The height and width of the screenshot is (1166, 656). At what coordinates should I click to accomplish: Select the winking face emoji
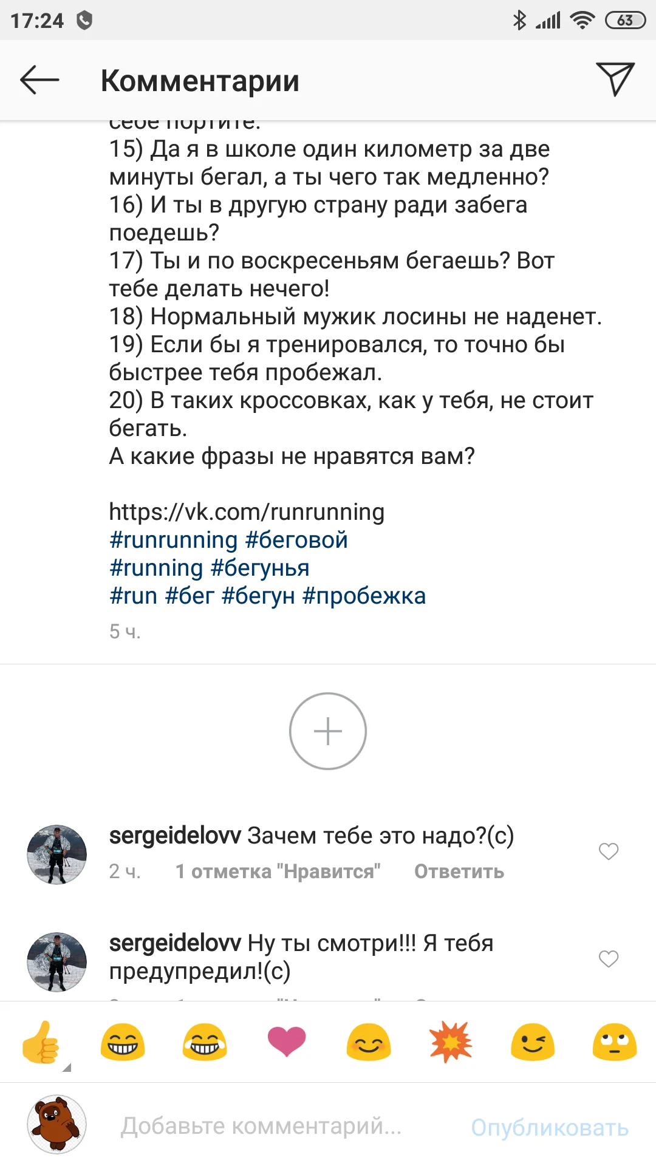click(x=532, y=1043)
